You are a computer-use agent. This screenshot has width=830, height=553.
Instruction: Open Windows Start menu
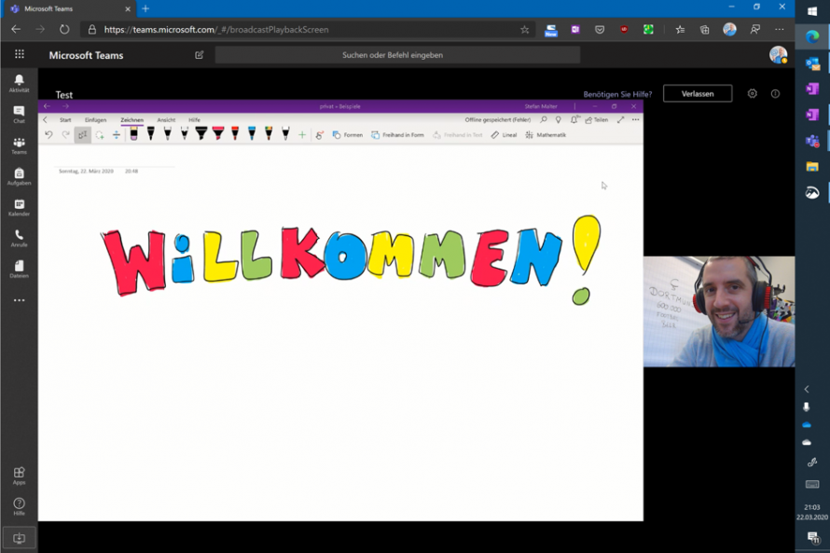click(x=812, y=11)
